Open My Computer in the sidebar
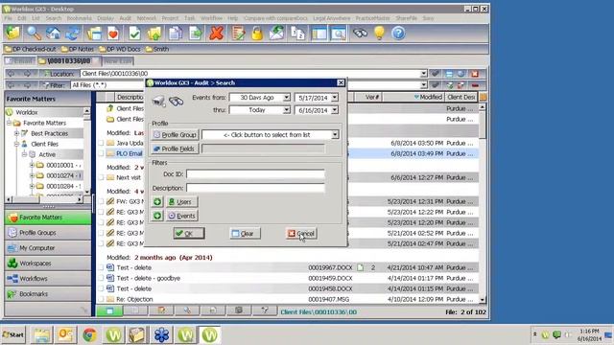The image size is (614, 345). pyautogui.click(x=48, y=248)
